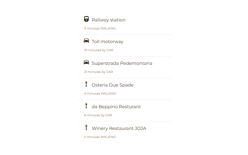Screen dimensions: 248x155
Task: Click the fork icon beside da Beppino Resturant
Action: (x=86, y=106)
